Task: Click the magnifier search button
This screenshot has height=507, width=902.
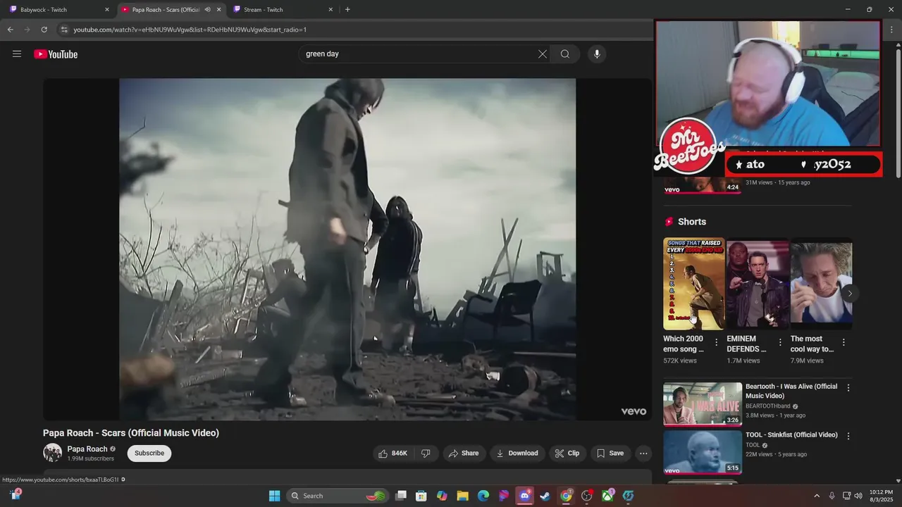Action: (x=565, y=54)
